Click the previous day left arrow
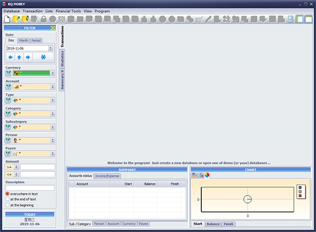This screenshot has height=232, width=316. (x=11, y=56)
